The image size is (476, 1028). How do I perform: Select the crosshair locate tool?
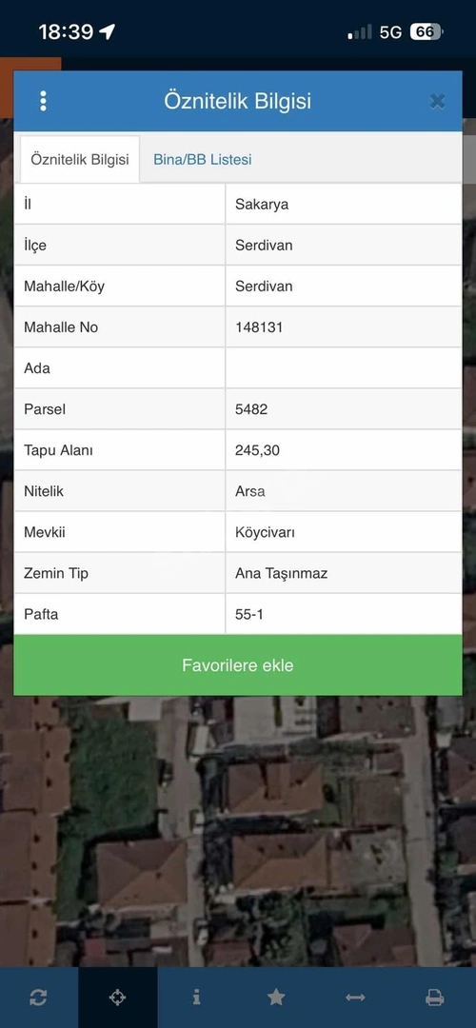point(118,998)
